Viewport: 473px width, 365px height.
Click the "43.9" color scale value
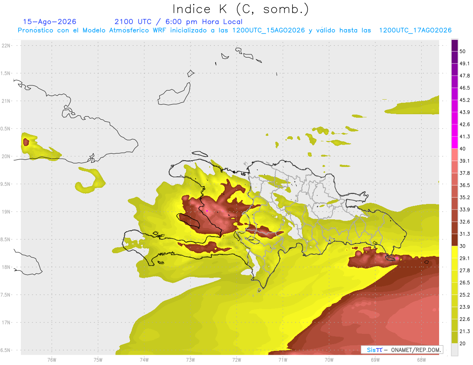pos(465,112)
